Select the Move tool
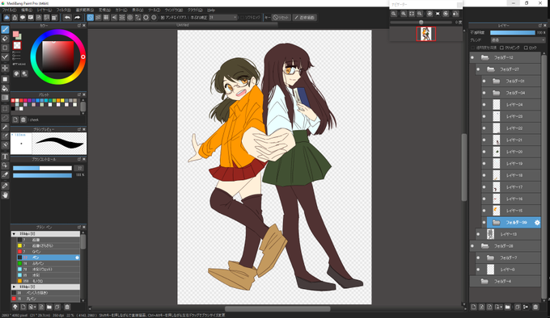Image resolution: width=550 pixels, height=318 pixels. 5,68
